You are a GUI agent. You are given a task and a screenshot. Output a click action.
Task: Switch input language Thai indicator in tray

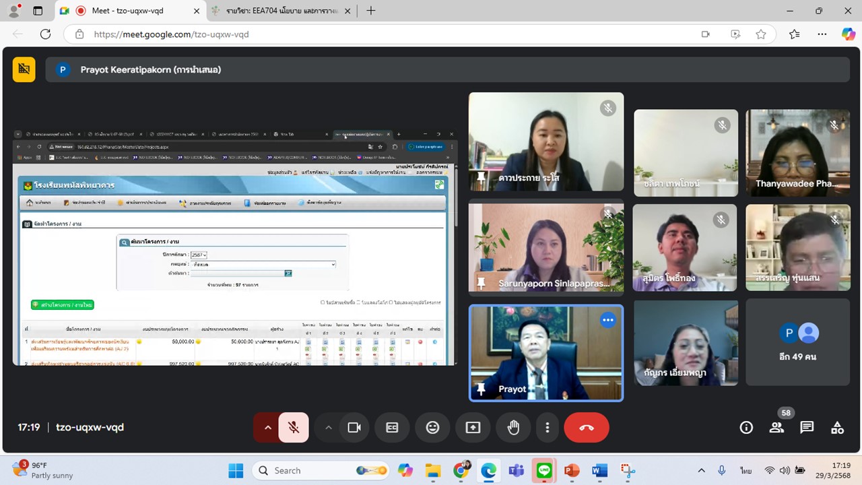pyautogui.click(x=745, y=470)
